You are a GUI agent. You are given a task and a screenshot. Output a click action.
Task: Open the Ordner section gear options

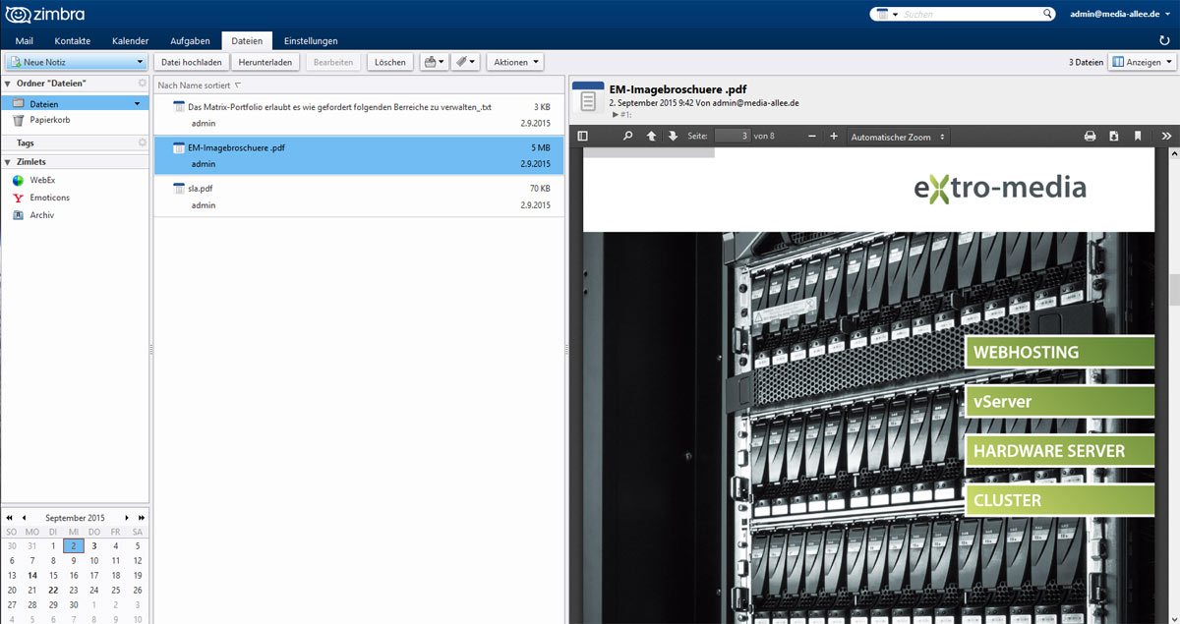tap(142, 84)
